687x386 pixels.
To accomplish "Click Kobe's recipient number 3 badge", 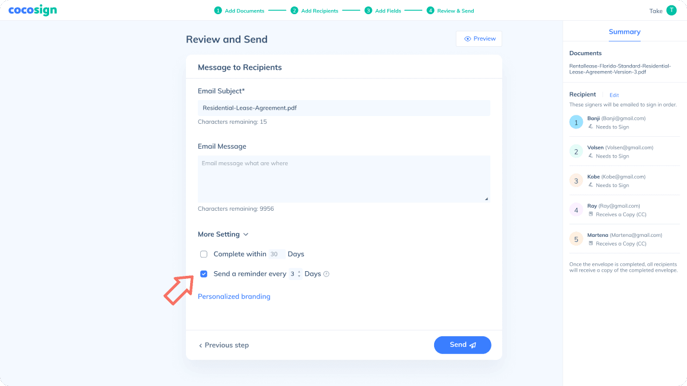I will 576,181.
